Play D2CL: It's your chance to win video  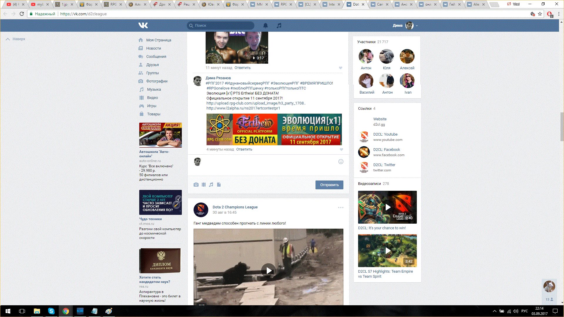(387, 207)
